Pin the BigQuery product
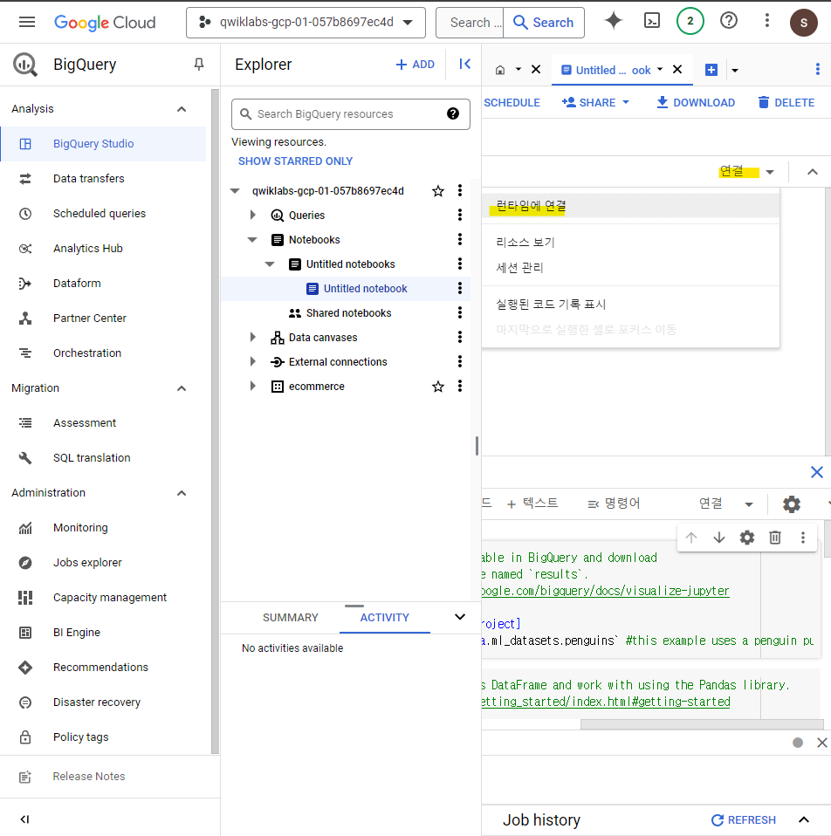This screenshot has height=836, width=831. 199,65
